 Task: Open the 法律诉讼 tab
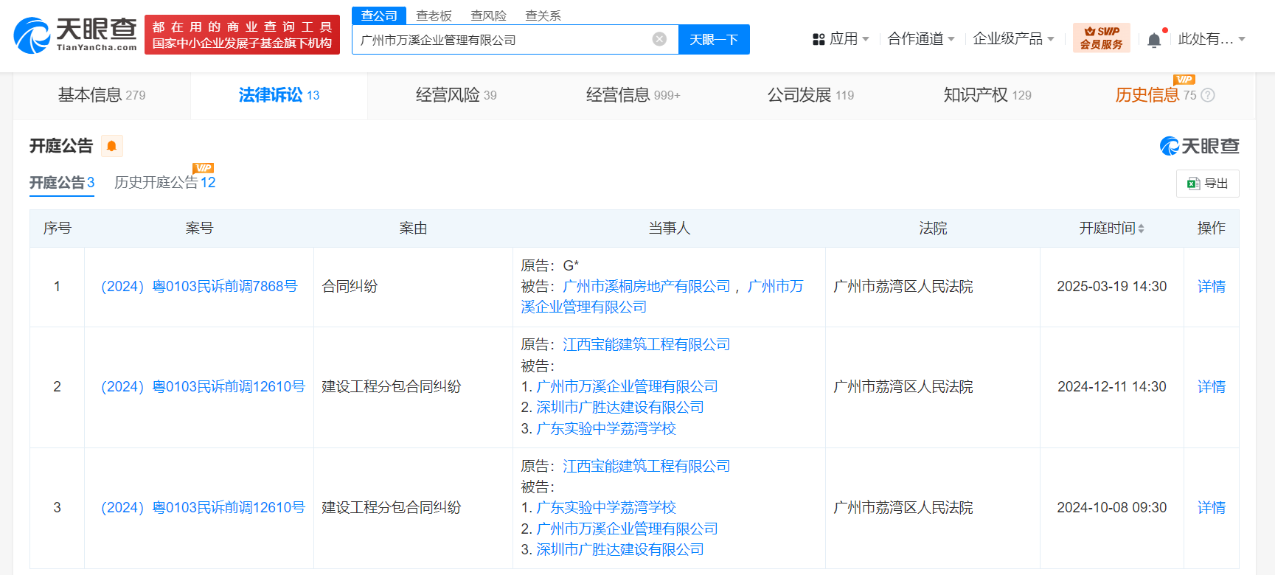pyautogui.click(x=279, y=95)
